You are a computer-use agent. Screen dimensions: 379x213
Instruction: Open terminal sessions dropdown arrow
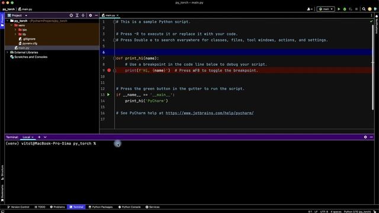[x=45, y=137]
